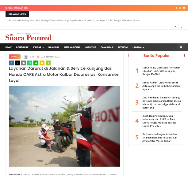Expand the LAINNYA dropdown menu
The width and height of the screenshot is (188, 177).
point(138,47)
